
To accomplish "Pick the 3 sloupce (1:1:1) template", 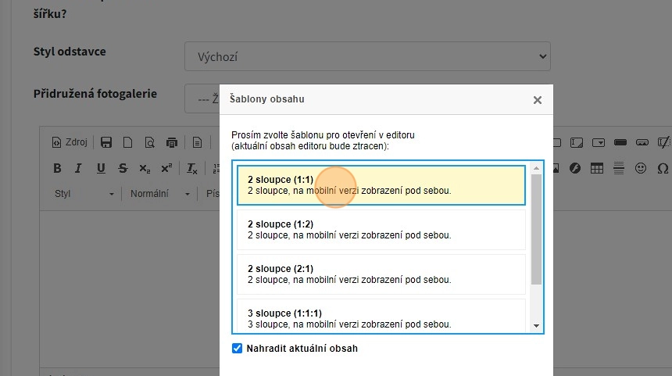I will tap(381, 318).
